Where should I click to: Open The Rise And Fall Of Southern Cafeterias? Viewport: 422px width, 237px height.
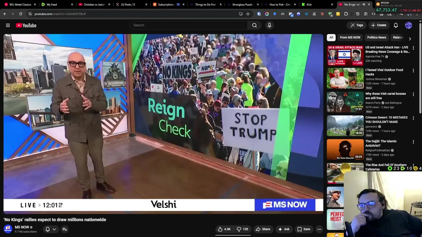click(x=386, y=167)
